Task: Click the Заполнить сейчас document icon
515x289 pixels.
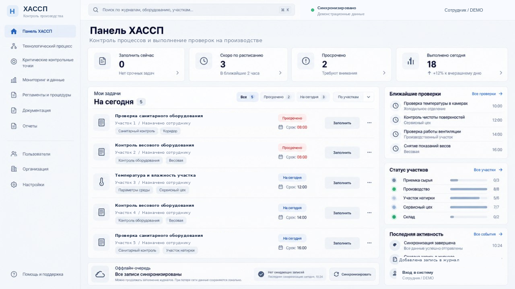Action: tap(103, 61)
